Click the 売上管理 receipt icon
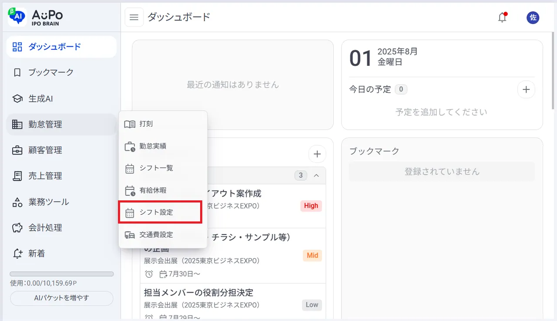The height and width of the screenshot is (321, 557). tap(17, 176)
